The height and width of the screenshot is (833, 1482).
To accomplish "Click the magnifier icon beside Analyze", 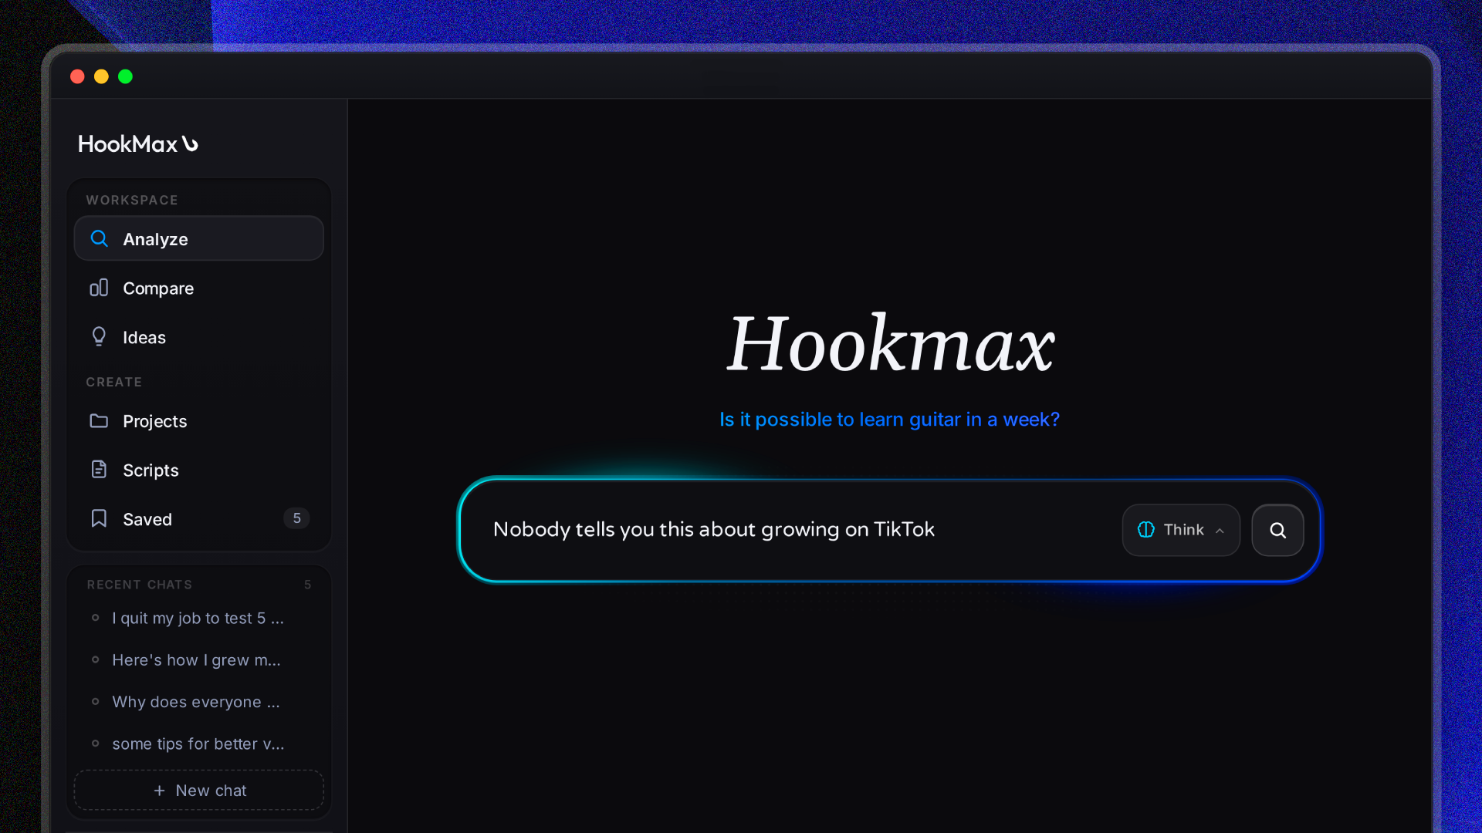I will (99, 238).
